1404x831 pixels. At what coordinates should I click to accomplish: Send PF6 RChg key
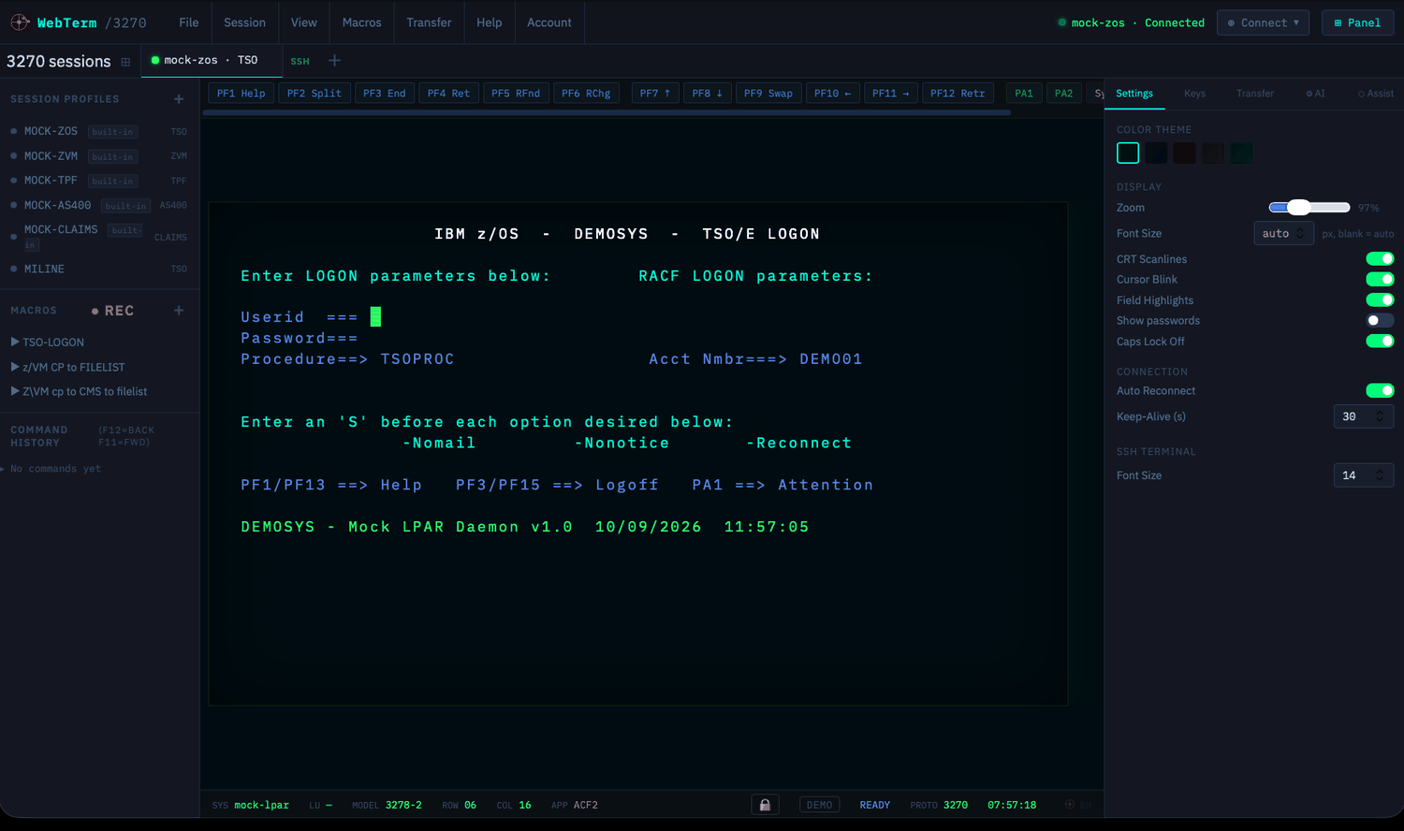[586, 94]
